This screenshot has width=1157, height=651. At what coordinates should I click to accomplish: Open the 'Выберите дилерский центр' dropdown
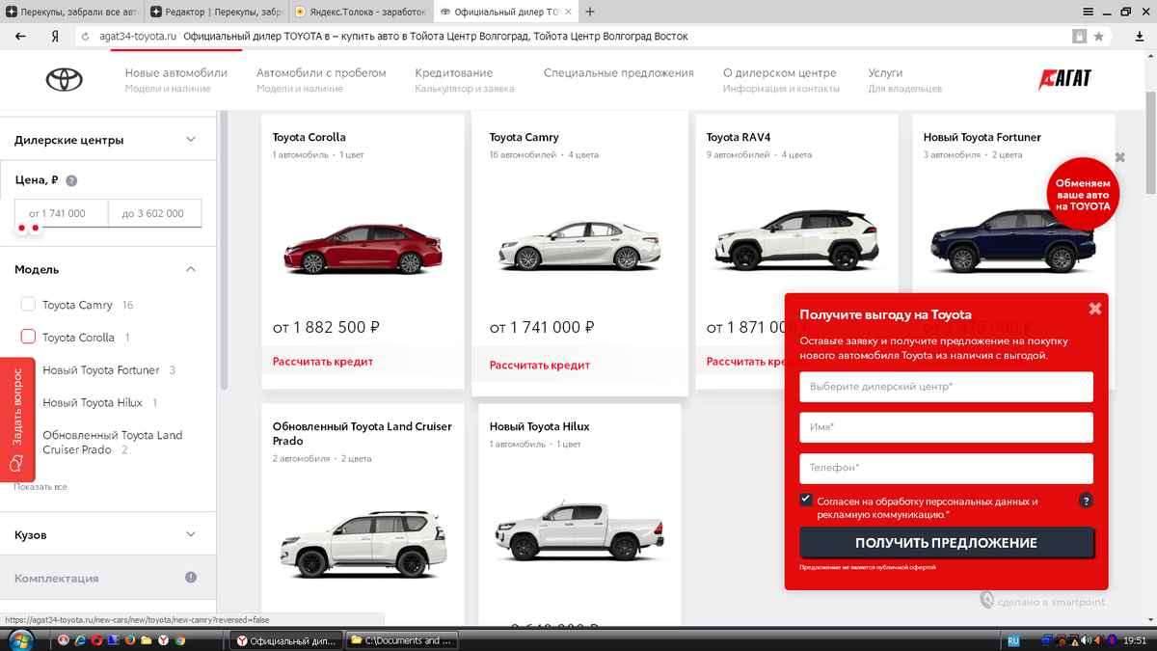946,387
